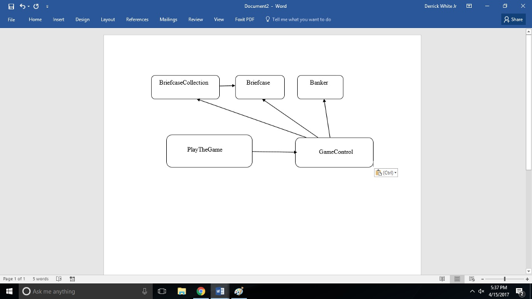Switch to the Review ribbon tab
This screenshot has height=299, width=532.
[x=195, y=19]
